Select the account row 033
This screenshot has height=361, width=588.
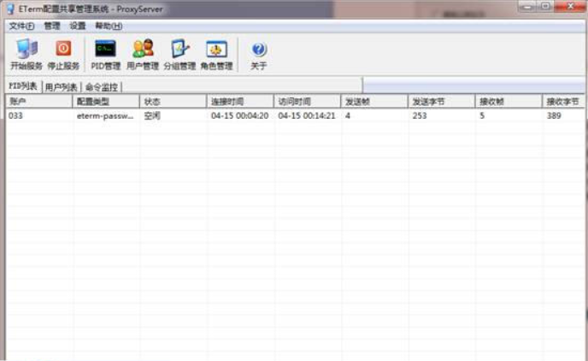(295, 116)
